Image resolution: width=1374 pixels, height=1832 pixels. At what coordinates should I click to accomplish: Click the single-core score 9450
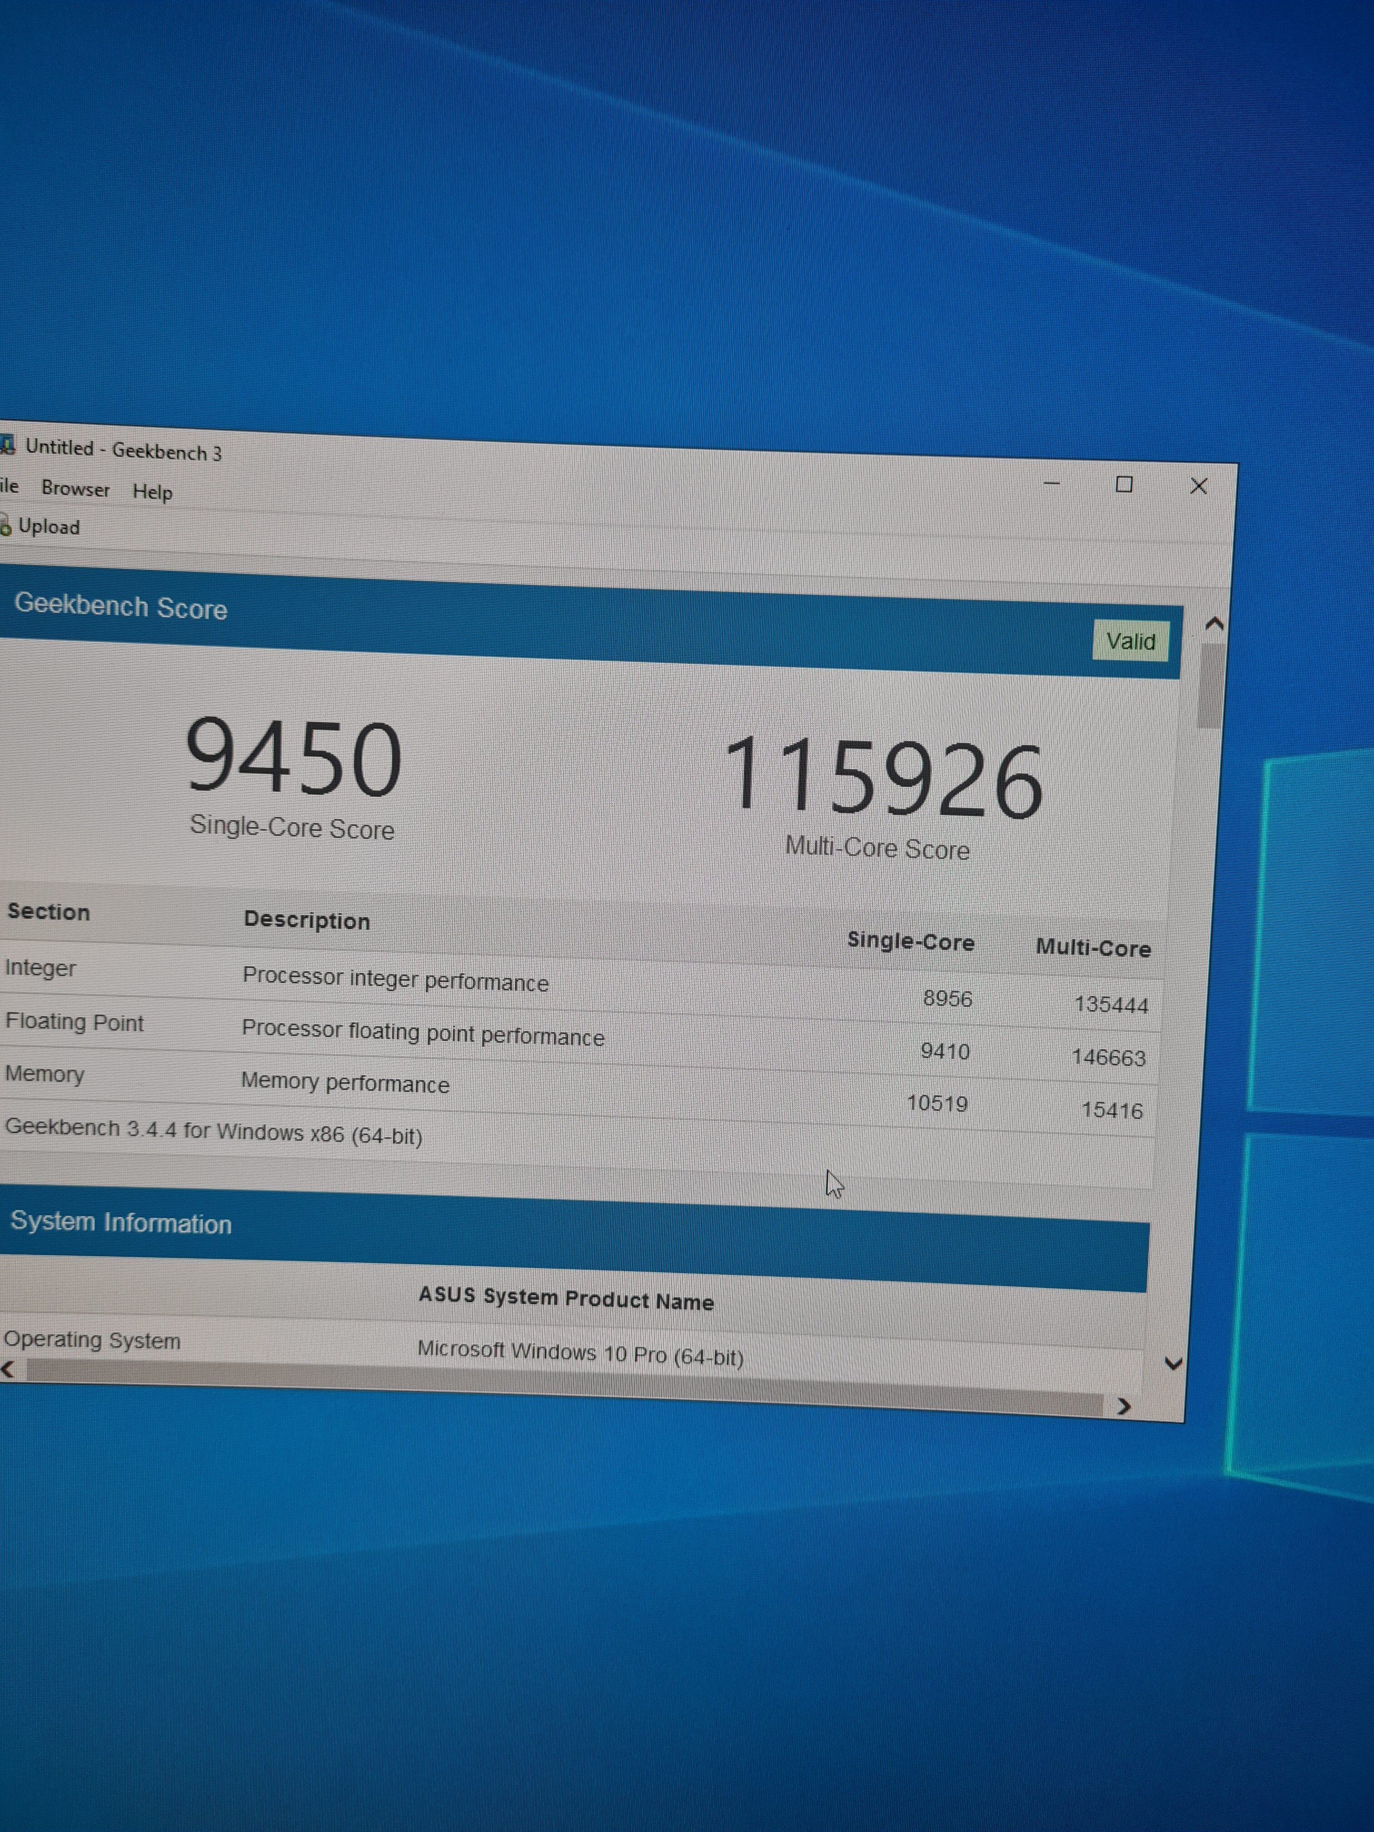point(294,757)
